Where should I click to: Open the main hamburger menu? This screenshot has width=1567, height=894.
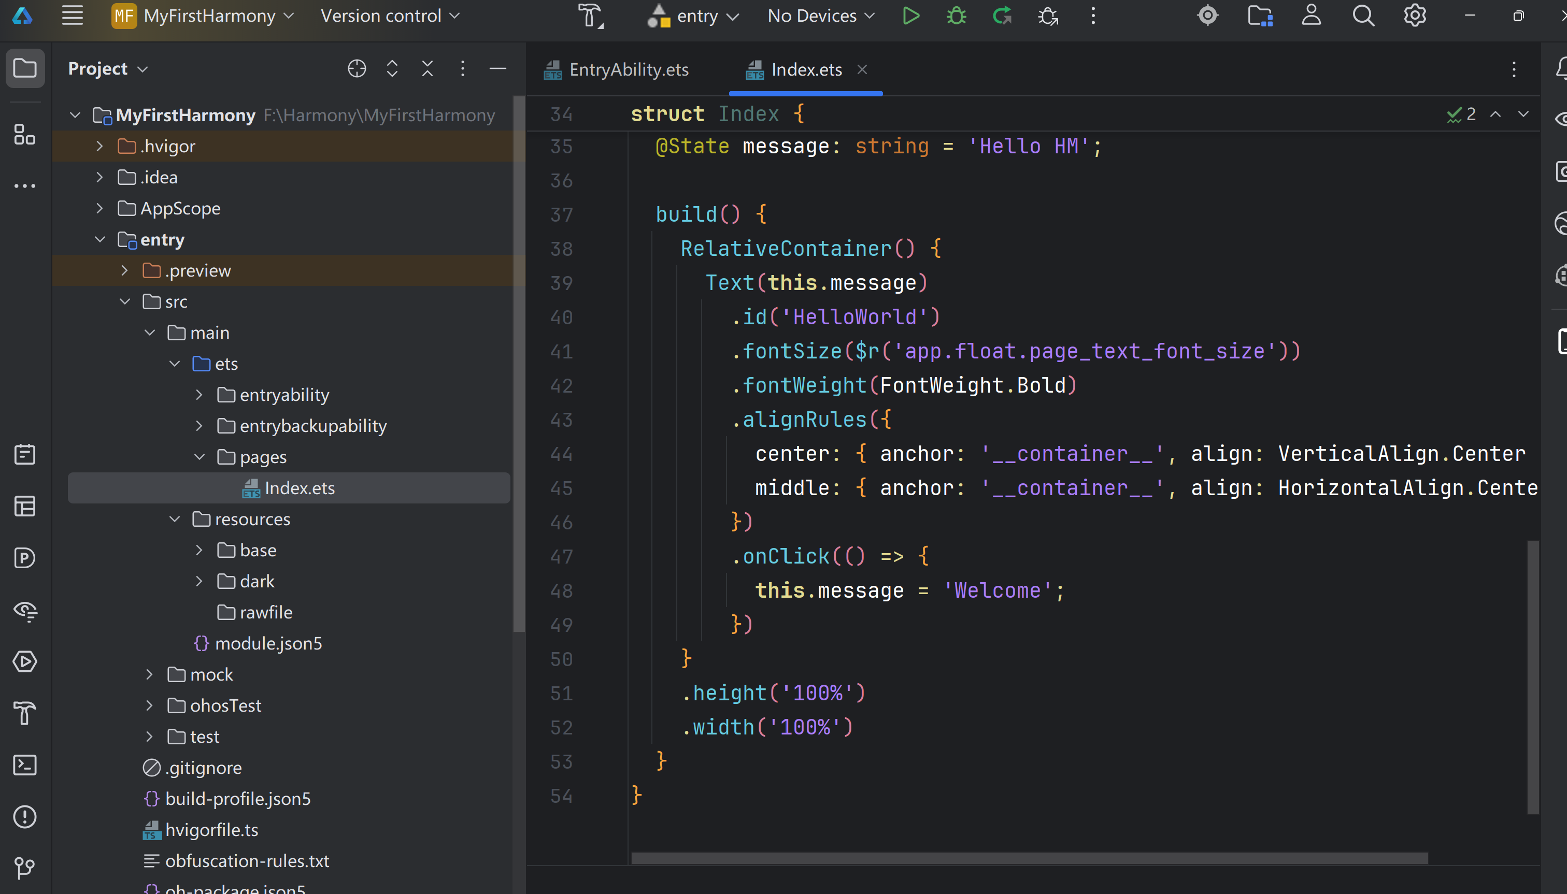[73, 16]
